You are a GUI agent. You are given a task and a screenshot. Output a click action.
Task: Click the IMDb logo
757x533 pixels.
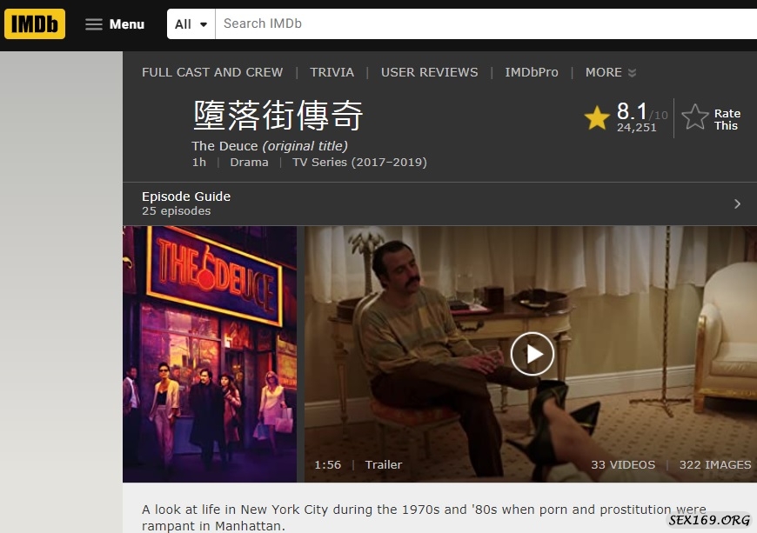pyautogui.click(x=35, y=23)
